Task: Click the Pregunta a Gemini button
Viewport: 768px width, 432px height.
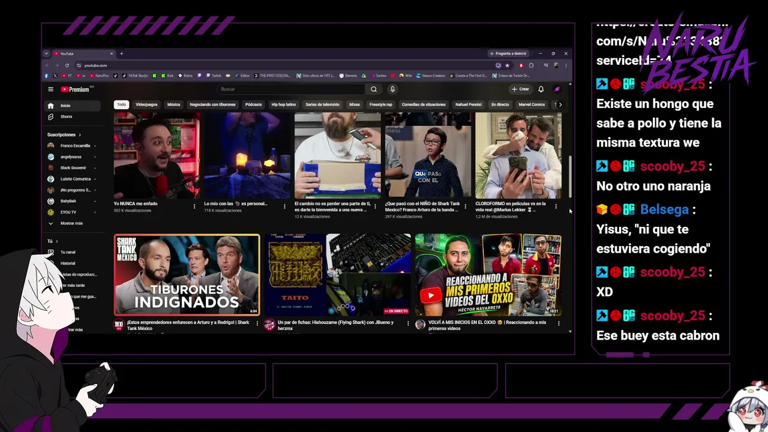Action: (x=508, y=53)
